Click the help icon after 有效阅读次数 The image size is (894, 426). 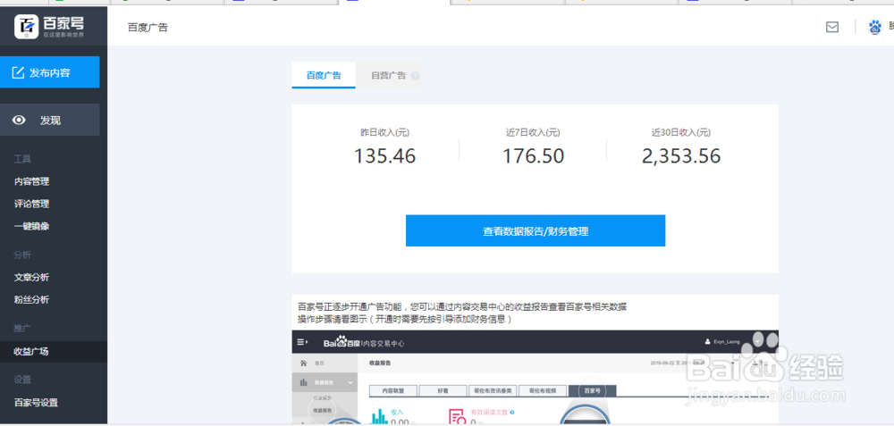pyautogui.click(x=512, y=412)
